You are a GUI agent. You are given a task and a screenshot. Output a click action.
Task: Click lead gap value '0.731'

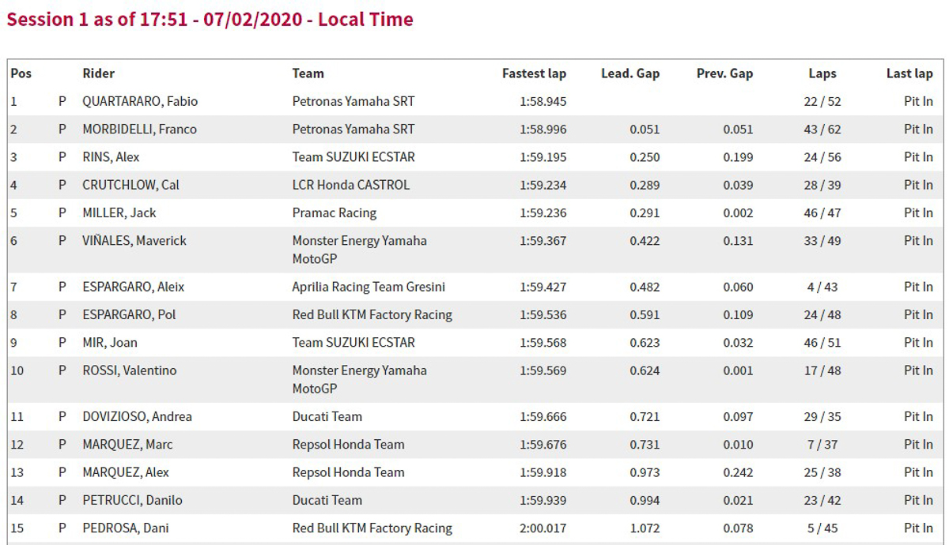645,444
